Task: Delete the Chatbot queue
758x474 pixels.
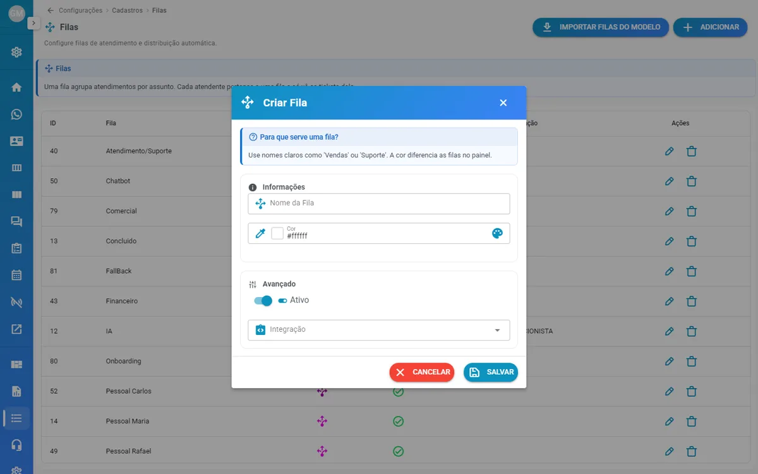Action: [x=692, y=181]
